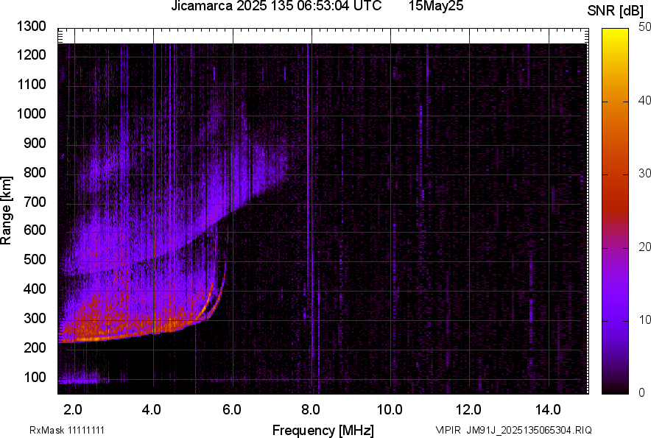This screenshot has height=438, width=651.
Task: Click the Jicamarca timestamp title text
Action: point(276,7)
